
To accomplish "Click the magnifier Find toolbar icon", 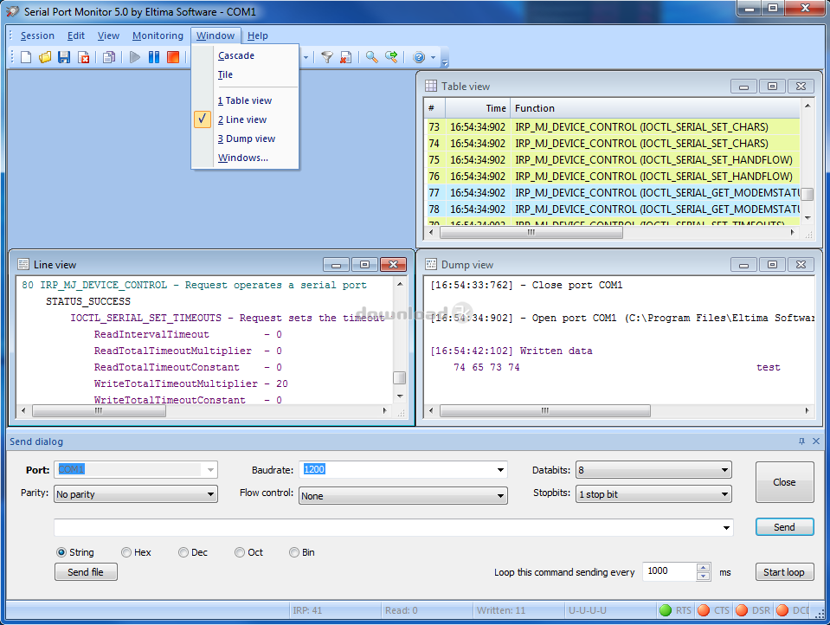I will [371, 57].
